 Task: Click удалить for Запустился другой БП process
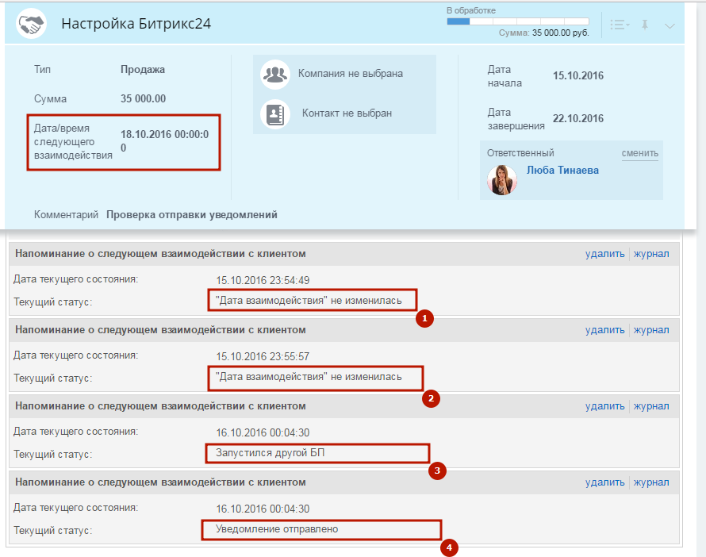604,405
